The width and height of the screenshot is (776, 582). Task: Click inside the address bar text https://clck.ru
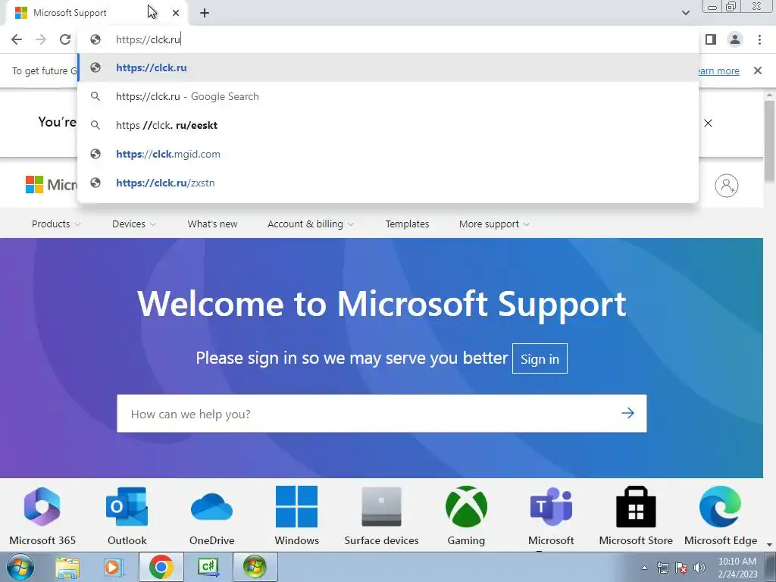tap(148, 39)
